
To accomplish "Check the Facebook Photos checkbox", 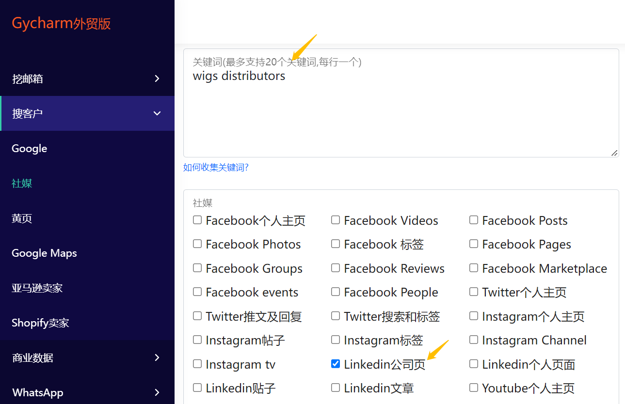I will tap(197, 244).
